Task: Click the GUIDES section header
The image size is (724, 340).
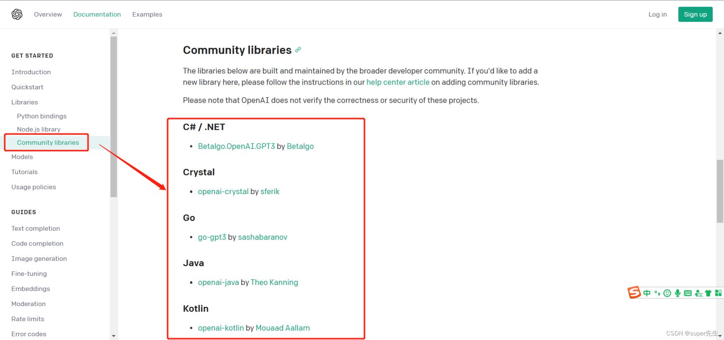Action: (23, 212)
